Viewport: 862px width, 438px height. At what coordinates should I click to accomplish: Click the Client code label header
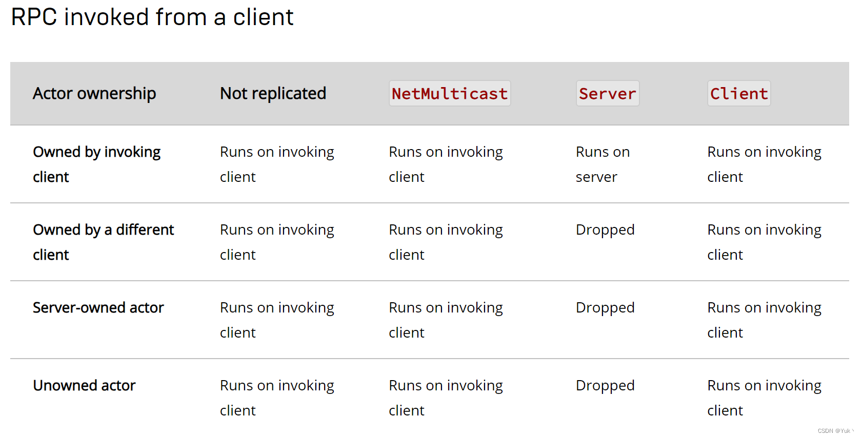coord(739,93)
